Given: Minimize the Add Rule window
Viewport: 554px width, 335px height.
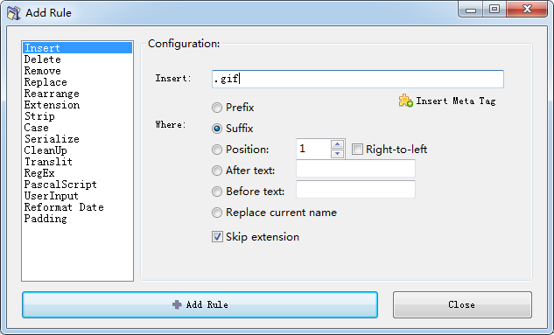Looking at the screenshot, I should [x=471, y=9].
